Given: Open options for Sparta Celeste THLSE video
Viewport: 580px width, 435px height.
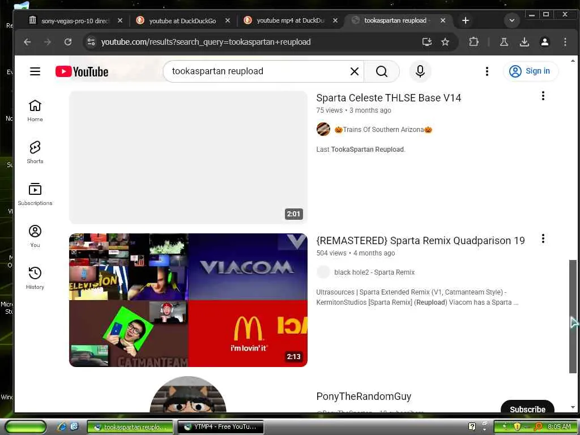Looking at the screenshot, I should coord(543,96).
